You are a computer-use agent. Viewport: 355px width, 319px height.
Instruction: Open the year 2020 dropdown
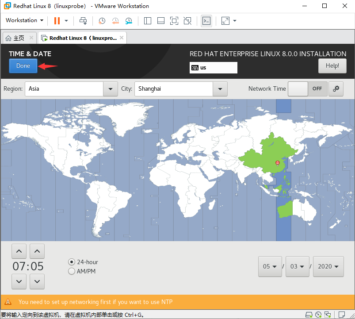(x=328, y=266)
